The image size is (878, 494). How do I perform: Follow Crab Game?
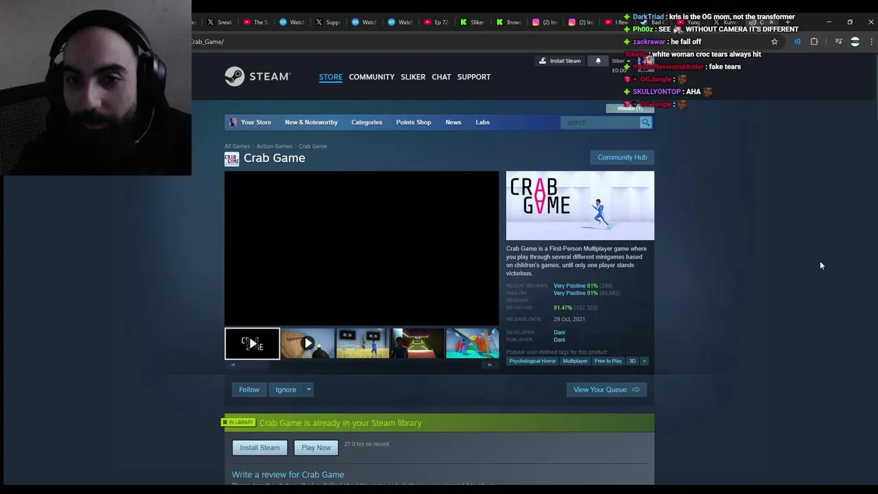(x=249, y=390)
